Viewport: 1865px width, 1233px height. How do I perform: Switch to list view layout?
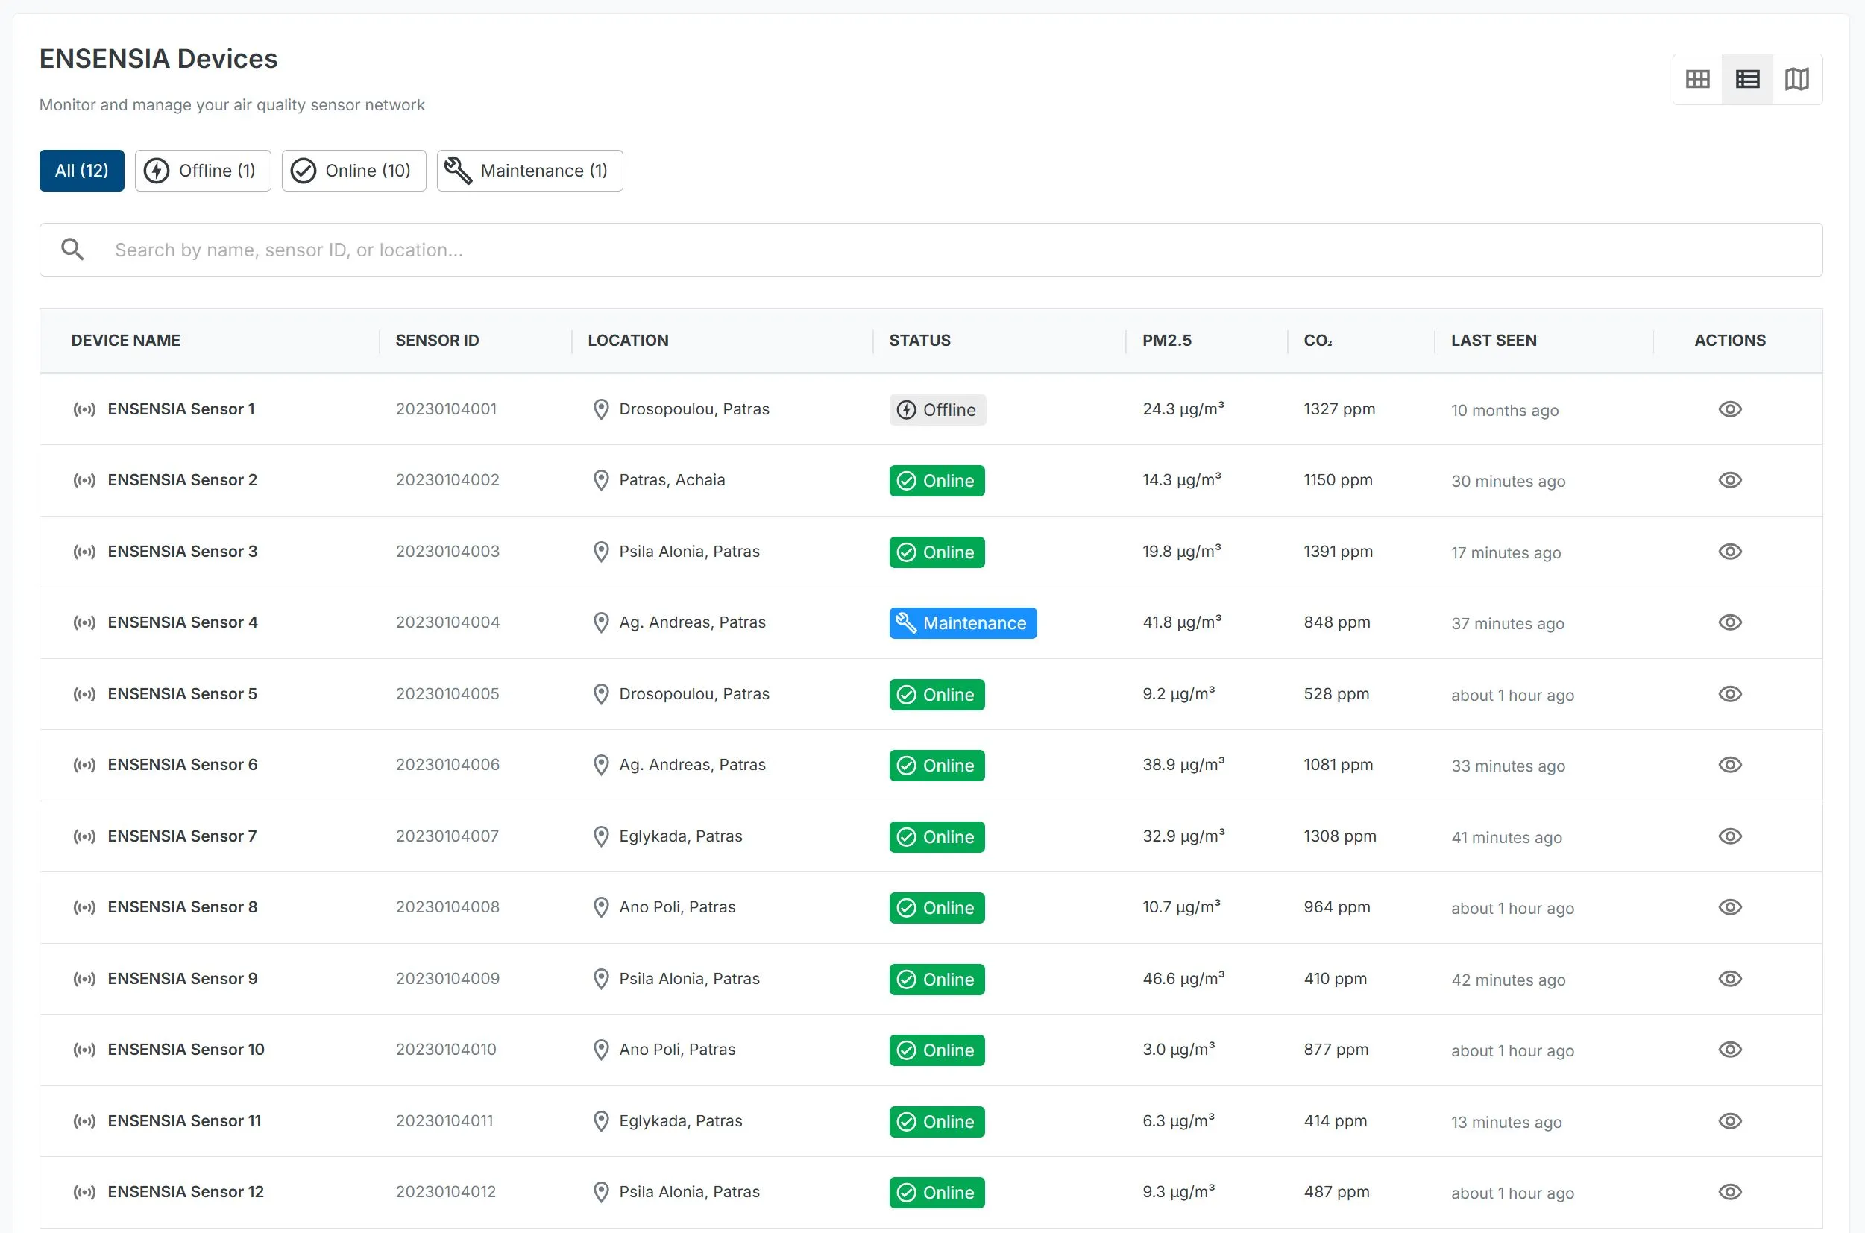click(1747, 80)
